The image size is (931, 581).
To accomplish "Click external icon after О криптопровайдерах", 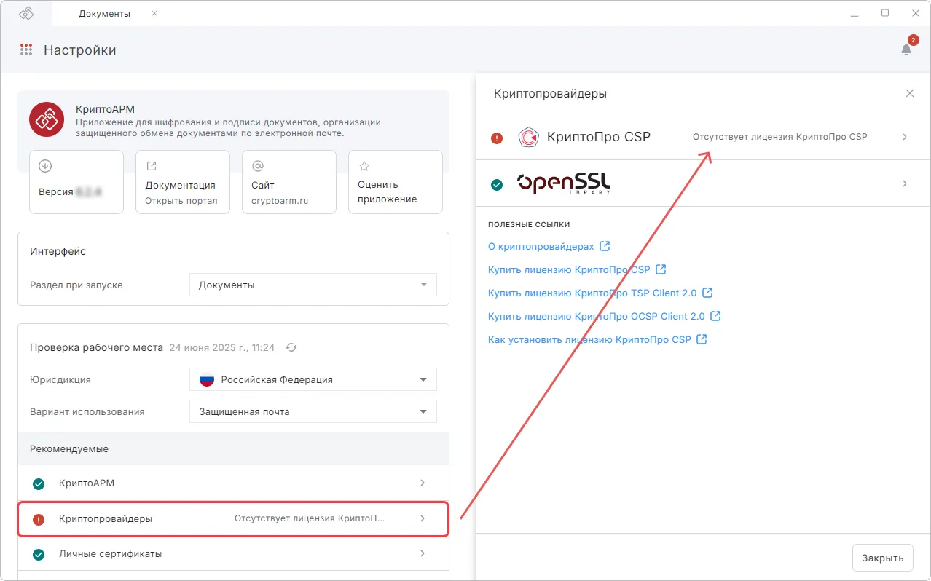I will point(605,246).
